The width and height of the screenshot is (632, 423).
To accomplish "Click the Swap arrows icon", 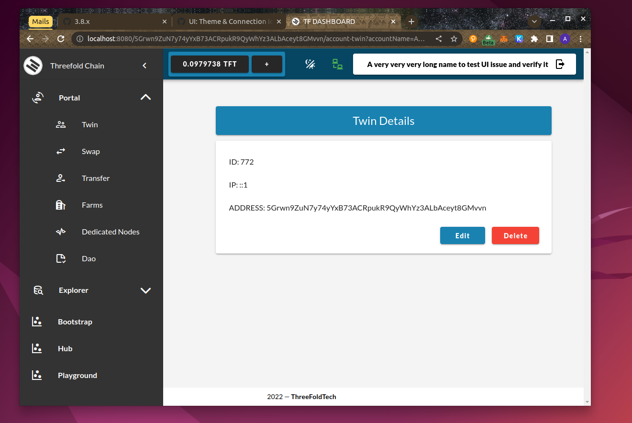I will pos(61,151).
